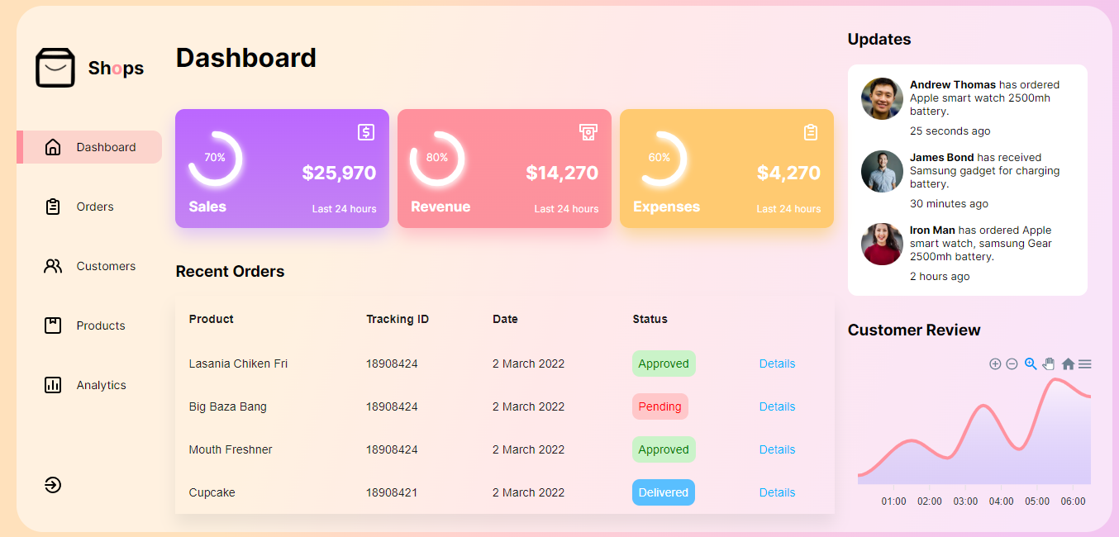Open the chart hamburger menu
Image resolution: width=1119 pixels, height=537 pixels.
point(1085,364)
